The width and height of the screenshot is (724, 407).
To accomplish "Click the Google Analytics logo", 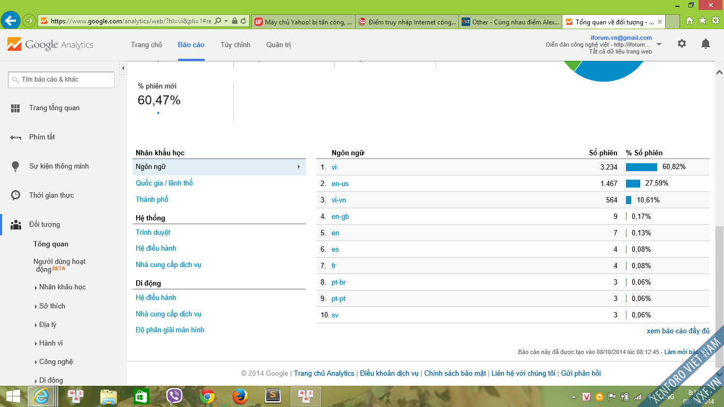I will pos(50,45).
